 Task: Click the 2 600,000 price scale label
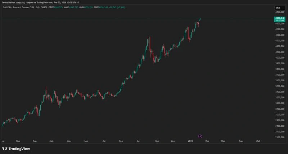tap(280, 137)
